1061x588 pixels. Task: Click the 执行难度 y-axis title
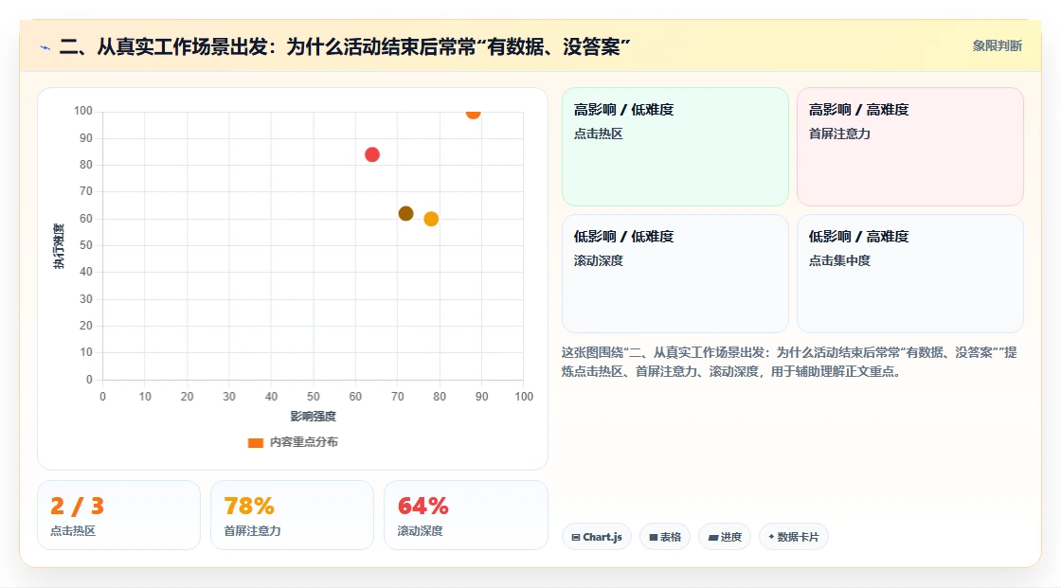pos(59,245)
